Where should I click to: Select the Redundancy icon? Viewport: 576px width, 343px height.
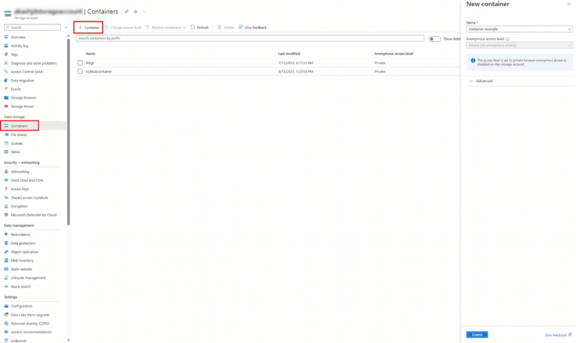[x=6, y=235]
